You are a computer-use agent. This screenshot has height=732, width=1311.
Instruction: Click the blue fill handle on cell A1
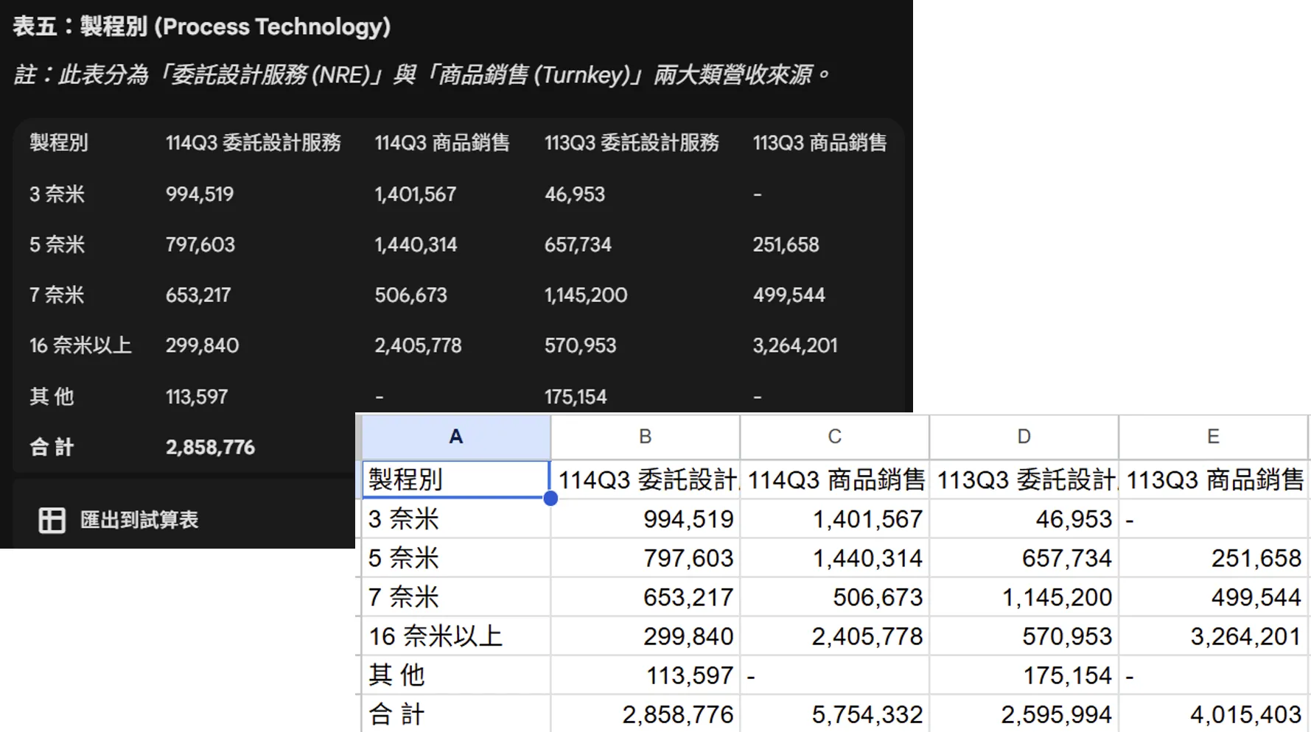point(550,499)
